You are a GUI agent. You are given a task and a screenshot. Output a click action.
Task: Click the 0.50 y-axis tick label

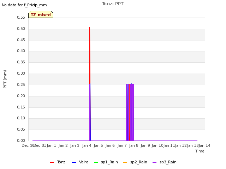coord(21,29)
